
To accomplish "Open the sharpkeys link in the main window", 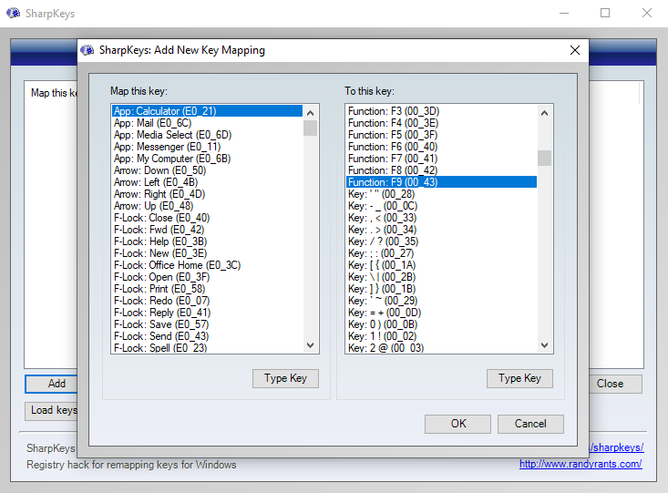I will 616,447.
